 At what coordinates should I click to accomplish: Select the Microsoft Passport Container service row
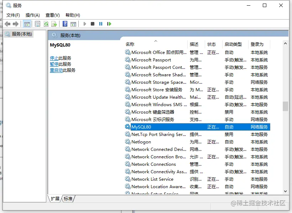(x=197, y=67)
